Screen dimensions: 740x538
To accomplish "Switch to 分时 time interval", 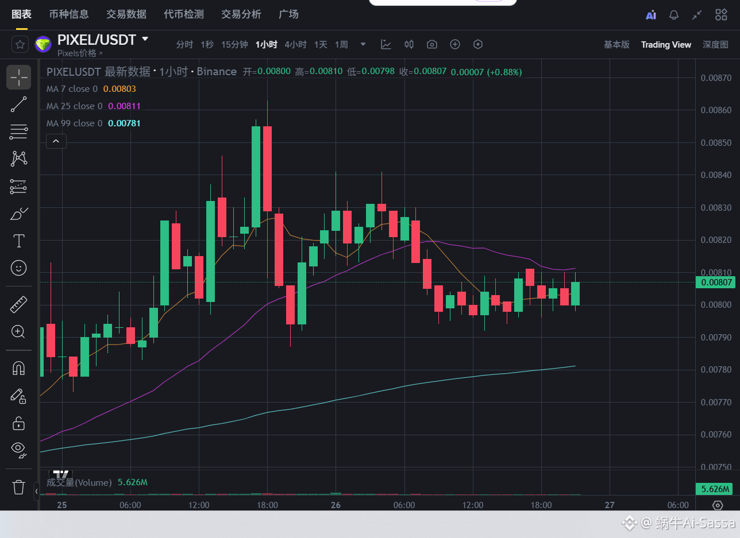I will coord(184,44).
